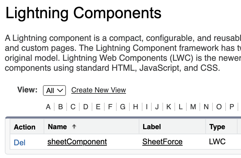Screen dimensions: 241x158
Task: Filter list by letter B
Action: point(60,107)
